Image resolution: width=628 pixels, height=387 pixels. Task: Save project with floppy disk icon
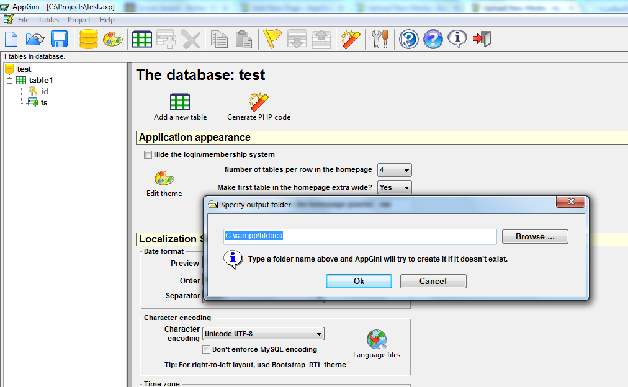(x=60, y=39)
